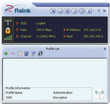Click the Help question mark
110x104 pixels.
99,11
